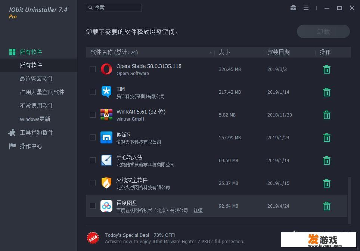The image size is (360, 251).
Task: Click the 百度网盘 cloud app icon
Action: tap(106, 205)
